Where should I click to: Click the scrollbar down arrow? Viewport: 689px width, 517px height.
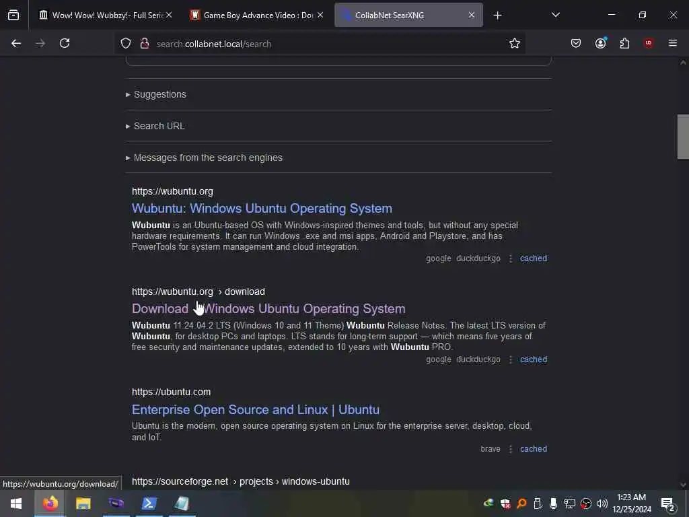click(683, 485)
